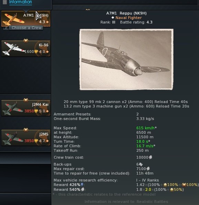The image size is (199, 205).
Task: Click the A7M1 Reppu (NK9H) title text
Action: click(126, 13)
